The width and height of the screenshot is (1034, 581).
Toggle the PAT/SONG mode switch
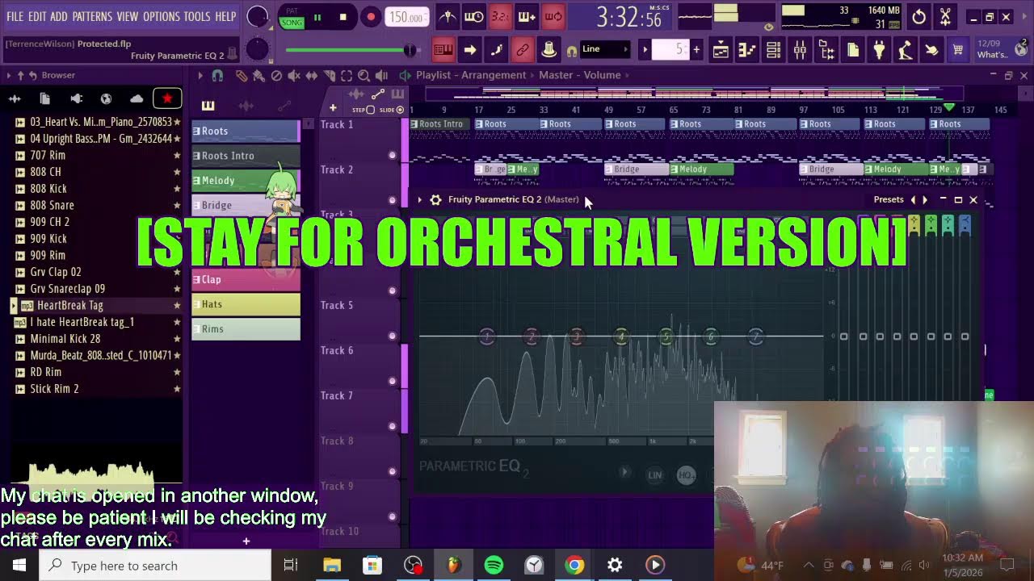(x=292, y=16)
